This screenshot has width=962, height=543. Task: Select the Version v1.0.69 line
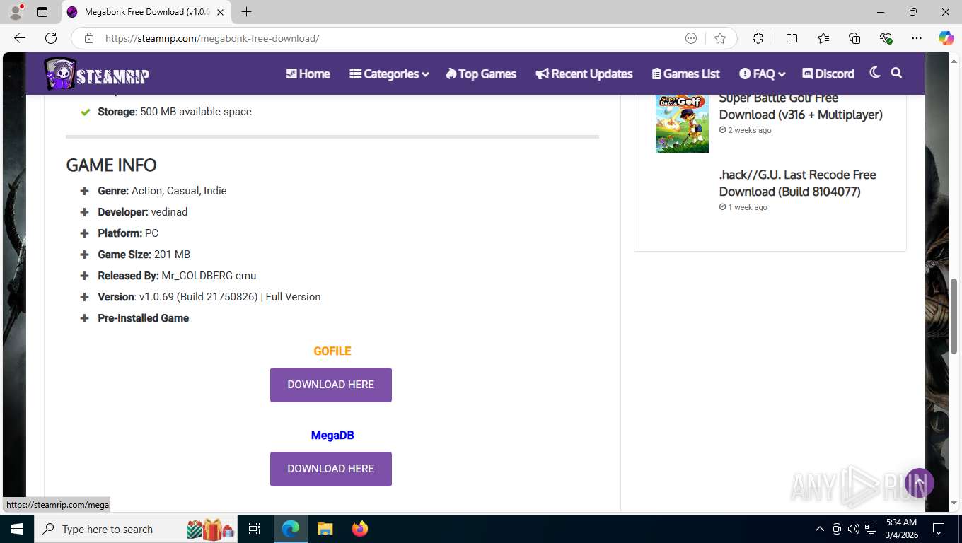(x=209, y=297)
